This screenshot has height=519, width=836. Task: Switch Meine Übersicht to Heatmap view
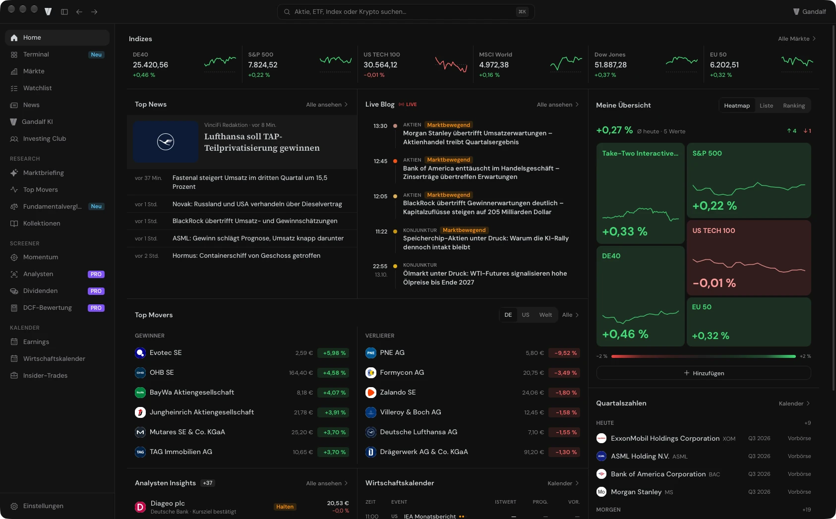tap(737, 106)
